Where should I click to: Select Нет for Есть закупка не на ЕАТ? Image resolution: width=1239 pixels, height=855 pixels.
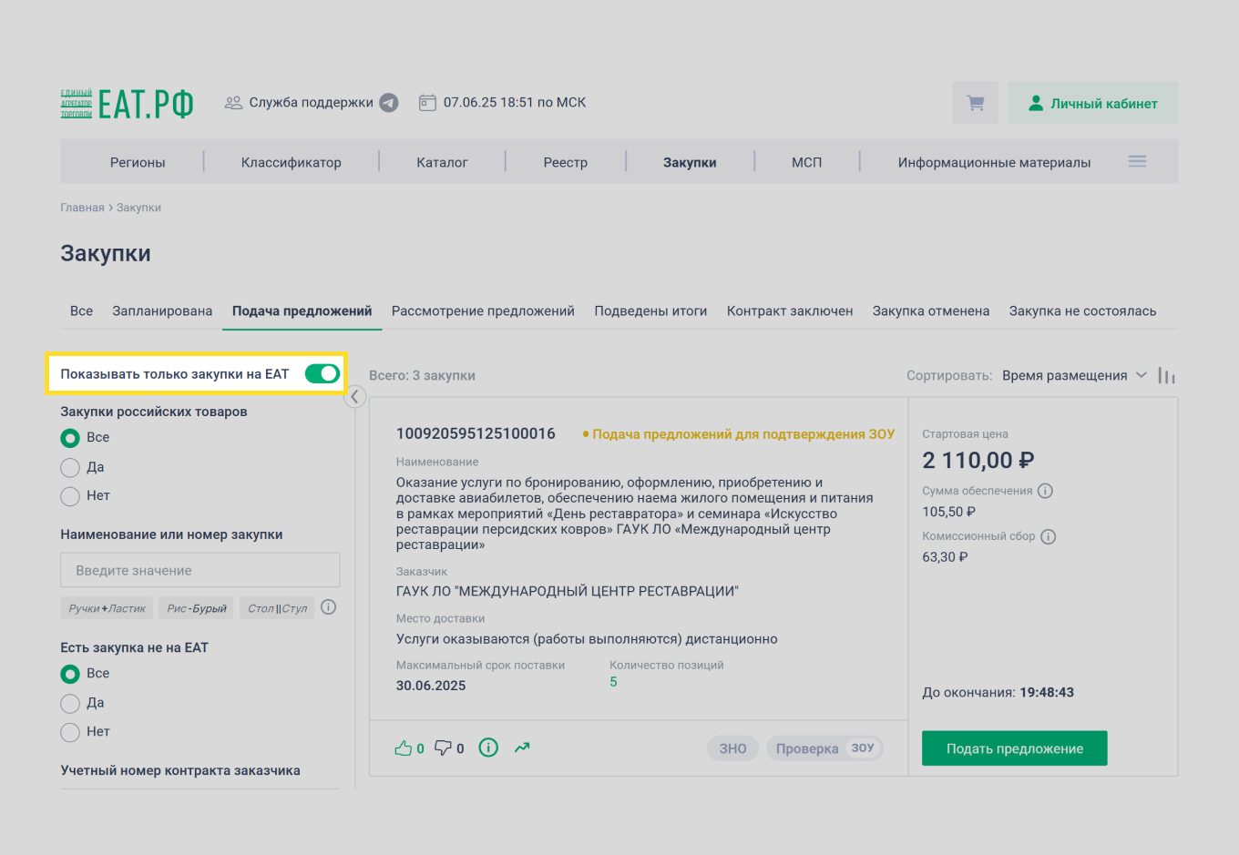(70, 731)
